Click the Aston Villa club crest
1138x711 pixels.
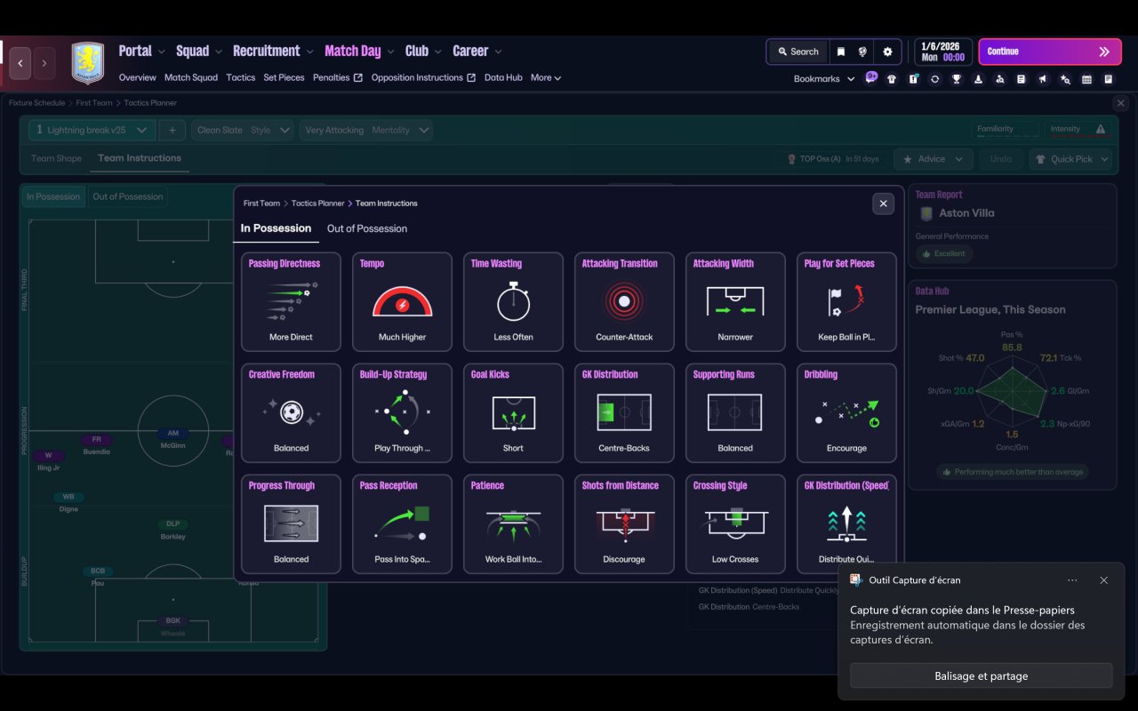[x=87, y=63]
